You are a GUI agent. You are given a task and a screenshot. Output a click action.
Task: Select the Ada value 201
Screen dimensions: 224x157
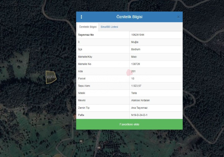[133, 71]
